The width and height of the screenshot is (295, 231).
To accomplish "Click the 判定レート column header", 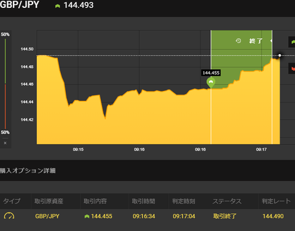I will (276, 201).
